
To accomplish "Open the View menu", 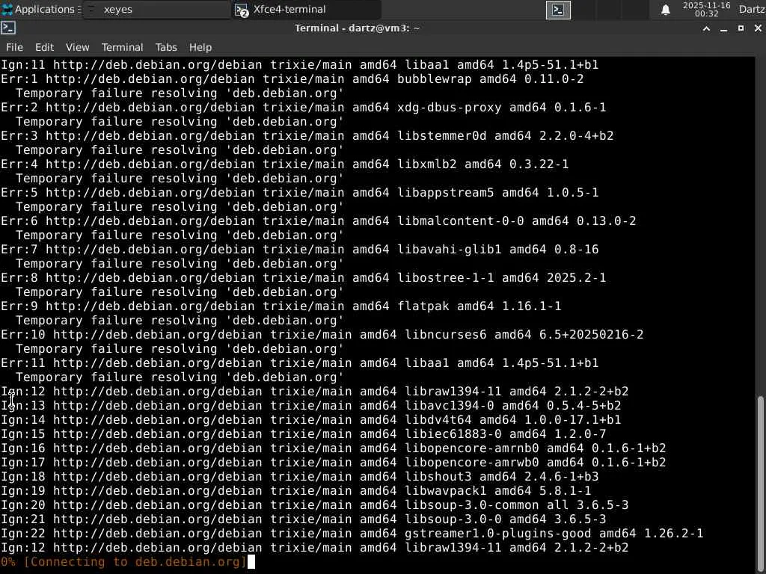I will [x=77, y=47].
